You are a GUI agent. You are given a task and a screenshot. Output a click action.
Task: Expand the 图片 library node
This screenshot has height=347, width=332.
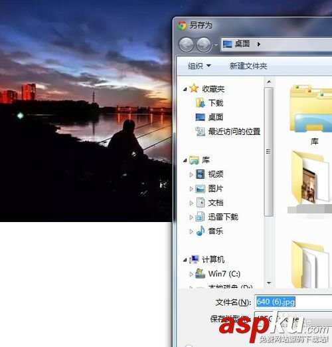click(x=191, y=189)
